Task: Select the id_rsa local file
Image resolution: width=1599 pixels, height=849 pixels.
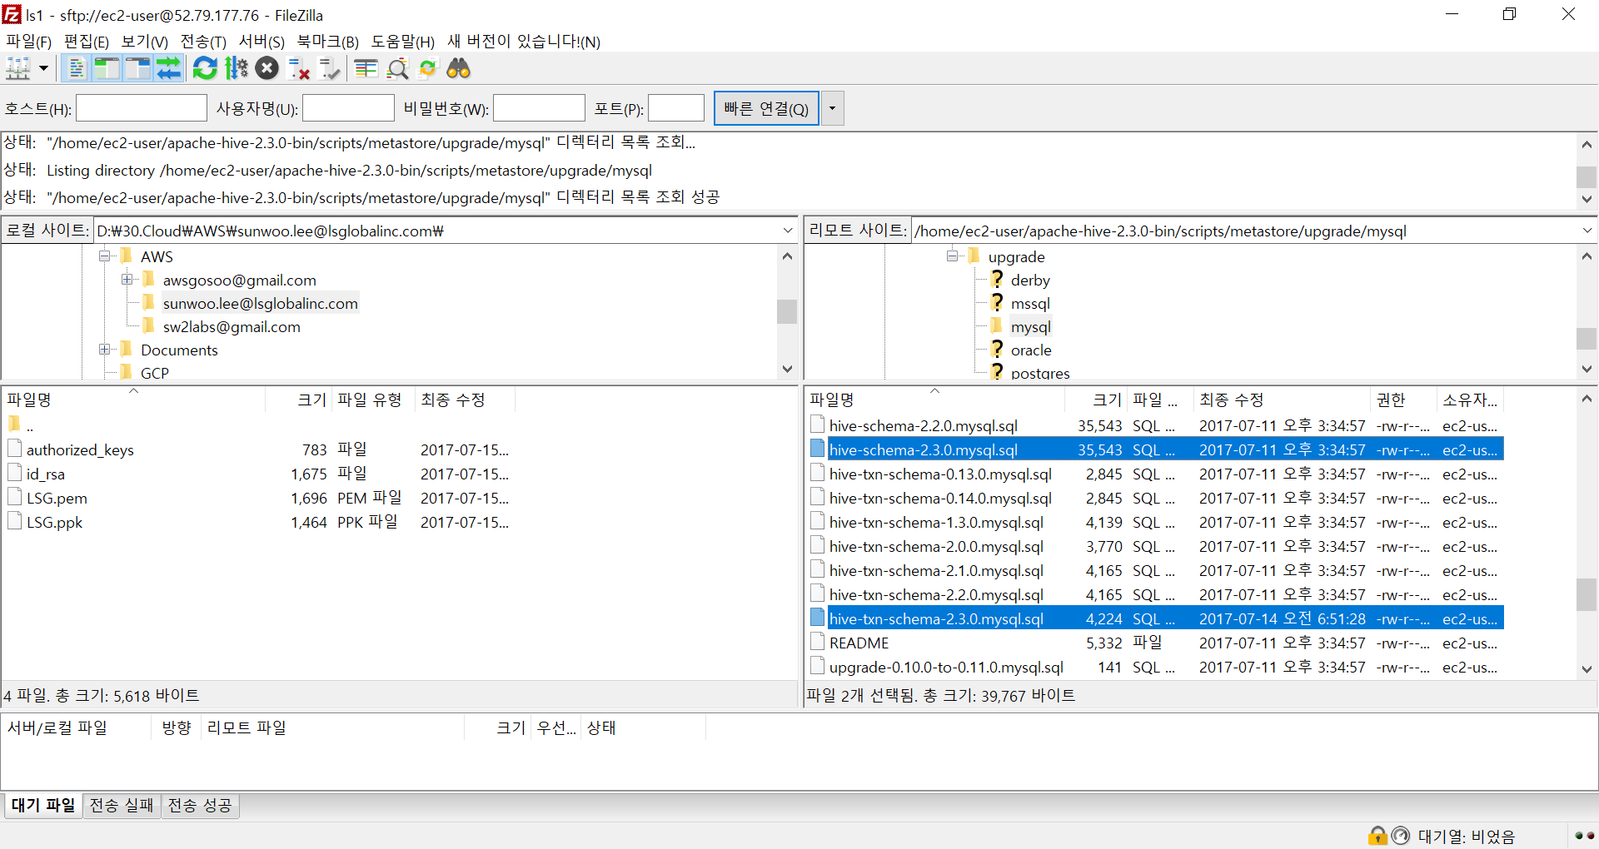Action: point(46,474)
